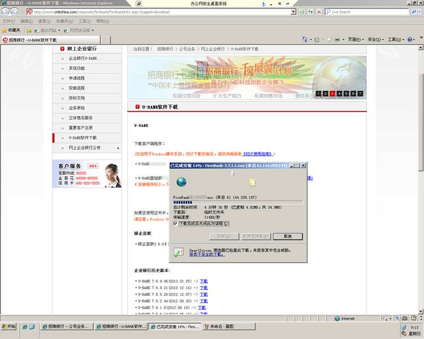Click the 开始 Start button
The image size is (424, 339).
[8, 327]
